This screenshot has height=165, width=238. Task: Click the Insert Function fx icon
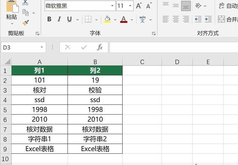point(100,47)
